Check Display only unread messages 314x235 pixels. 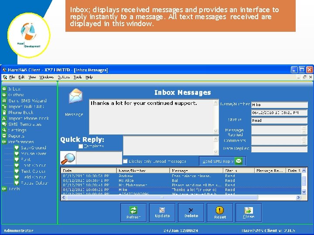[x=125, y=161]
